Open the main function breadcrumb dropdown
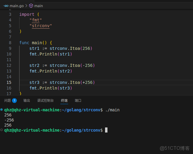193x154 pixels. pyautogui.click(x=38, y=6)
